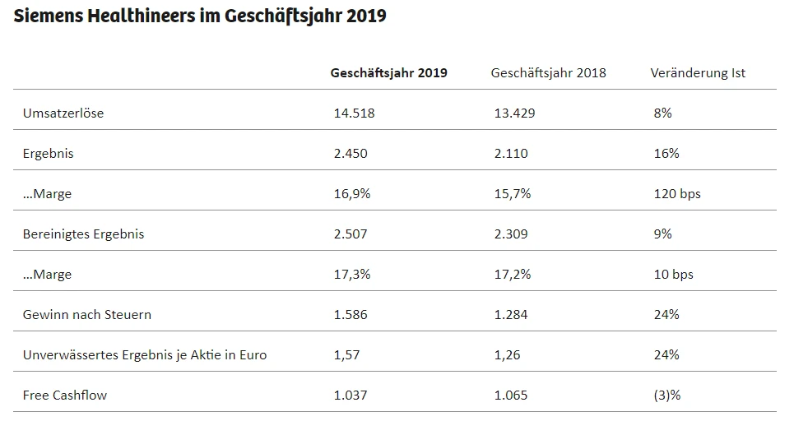Click the "Umsatzerlöse" row label
This screenshot has height=421, width=794.
[63, 113]
